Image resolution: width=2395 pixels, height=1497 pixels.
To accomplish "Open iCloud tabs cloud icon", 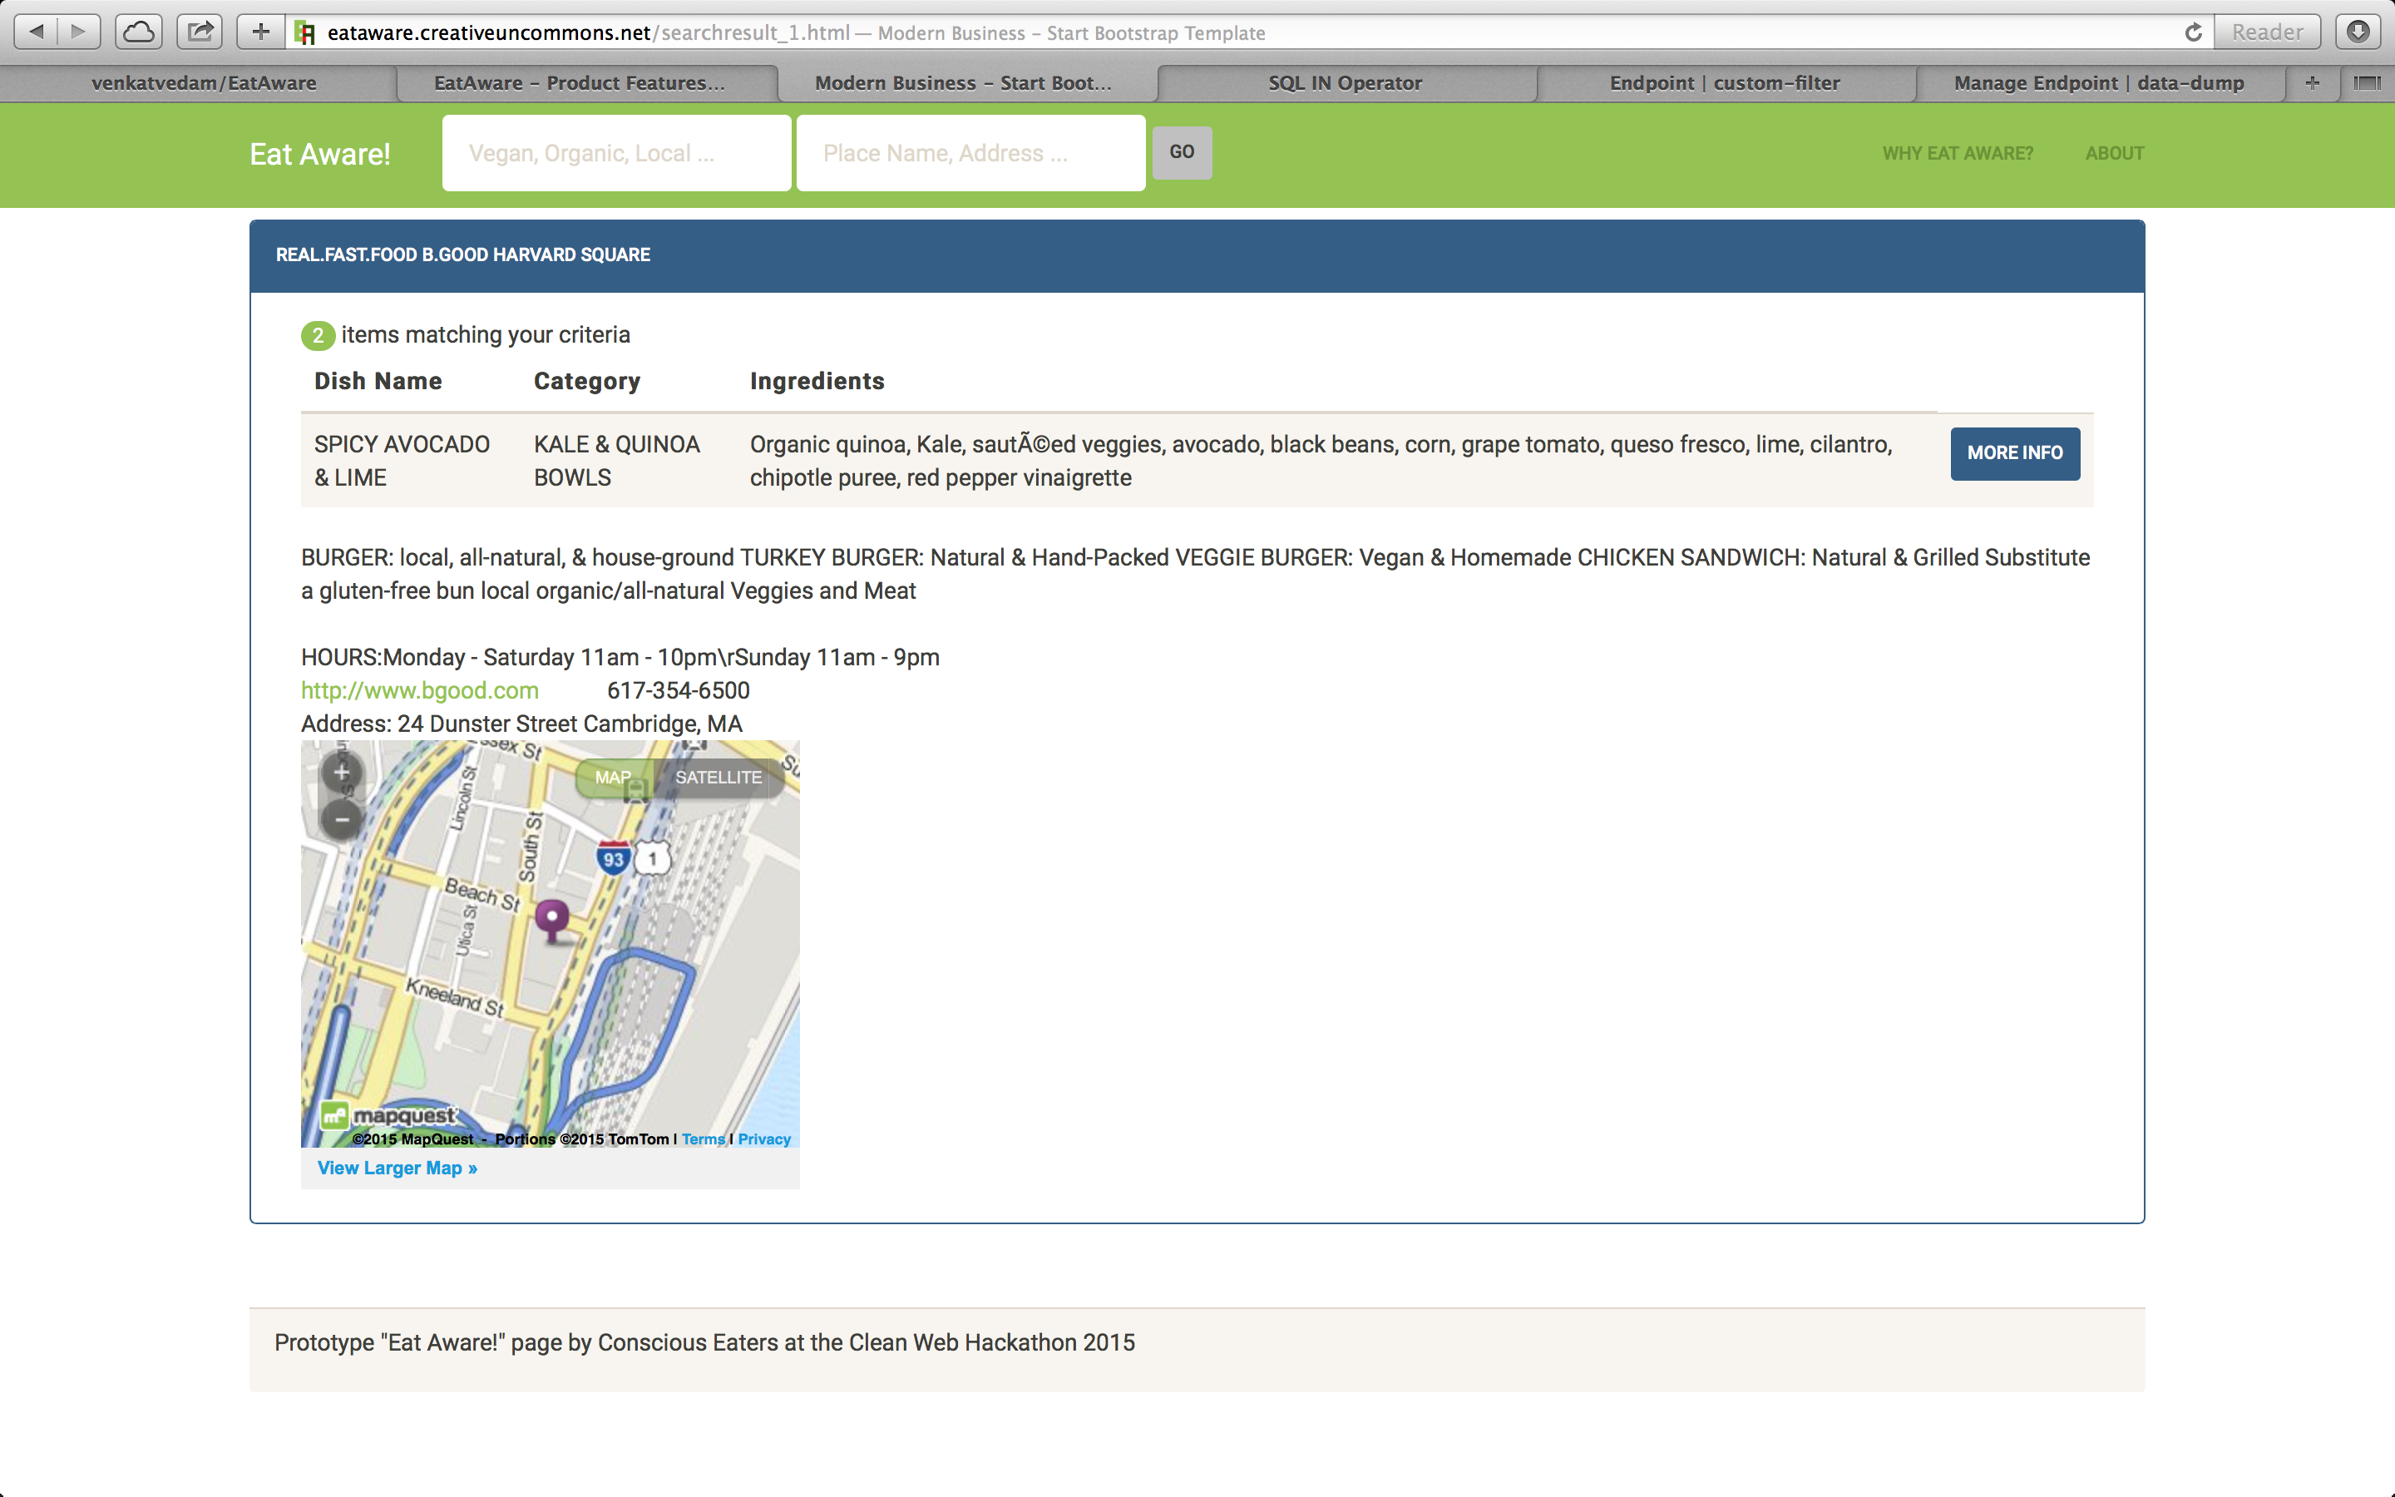I will click(x=139, y=32).
